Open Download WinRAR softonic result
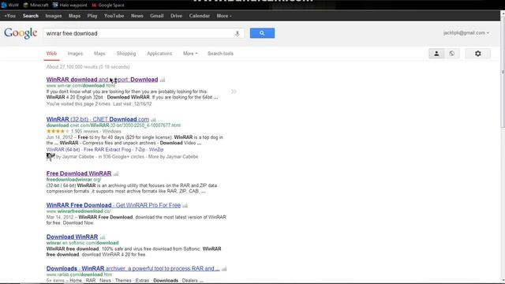This screenshot has width=505, height=284. pos(72,237)
